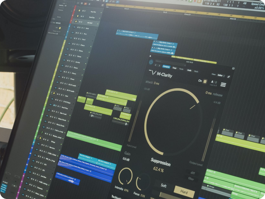Click the blue audio icon on Verse track

click(x=74, y=27)
